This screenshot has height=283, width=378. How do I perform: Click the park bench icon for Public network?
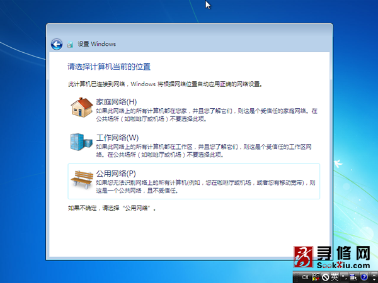tap(82, 179)
